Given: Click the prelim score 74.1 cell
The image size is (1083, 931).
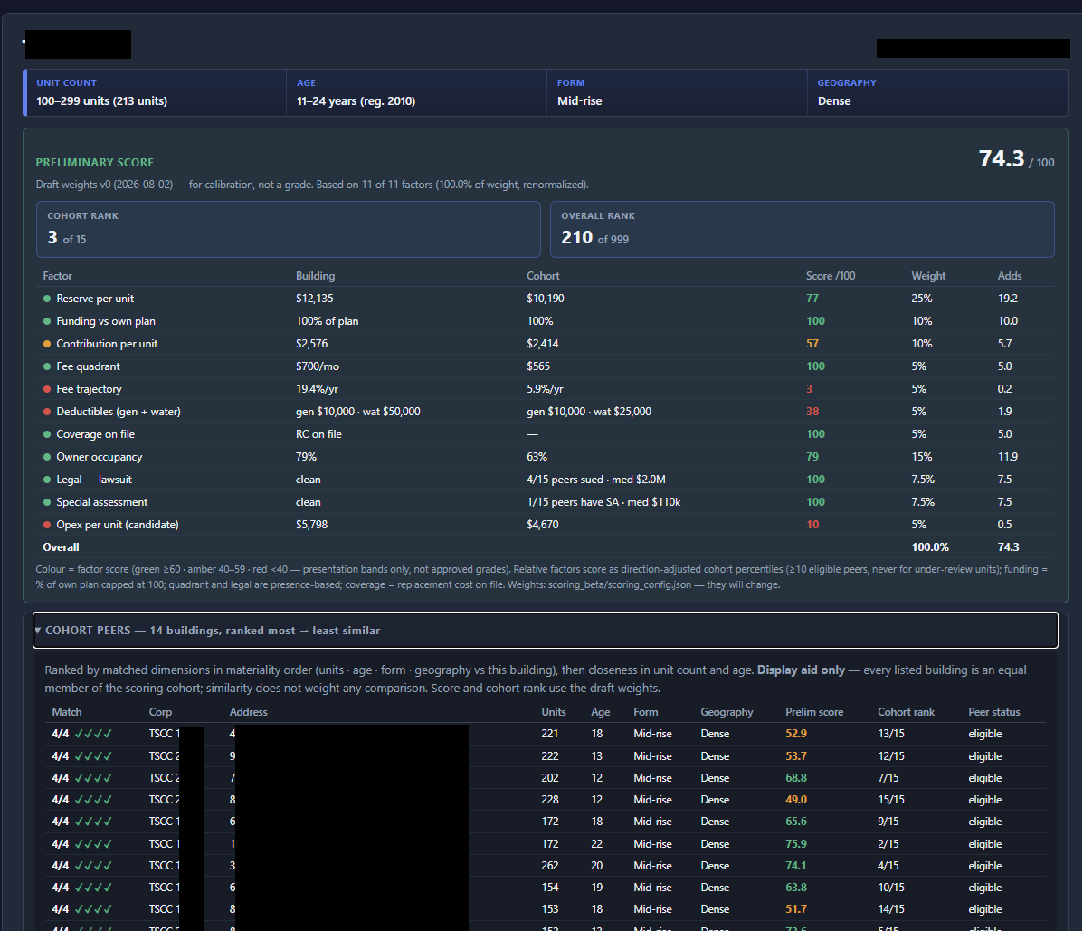Looking at the screenshot, I should 795,865.
